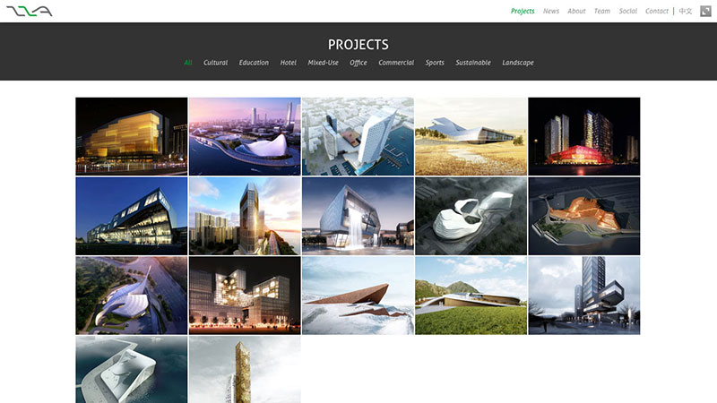Filter projects by Commercial
717x403 pixels.
(396, 63)
